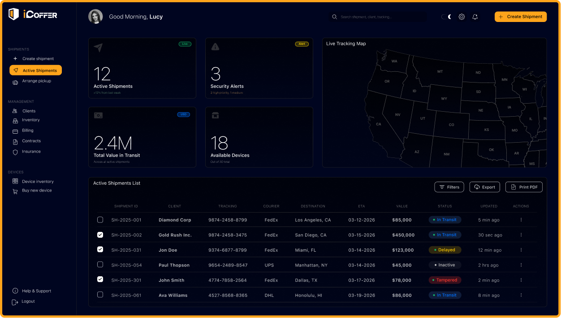Click the iCoffer logo

click(x=33, y=14)
